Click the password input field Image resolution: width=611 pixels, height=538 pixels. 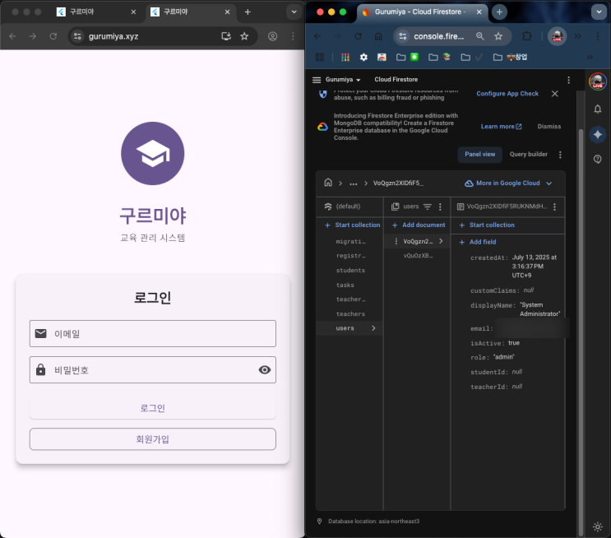(x=153, y=369)
